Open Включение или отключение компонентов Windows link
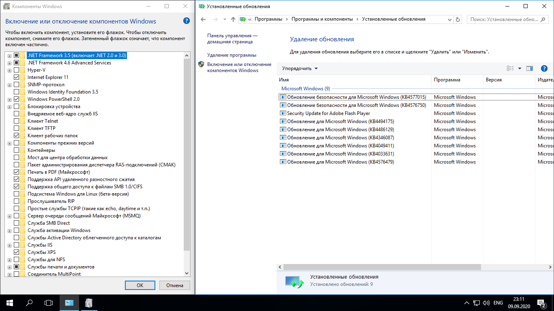Viewport: 554px width, 311px height. tap(239, 67)
